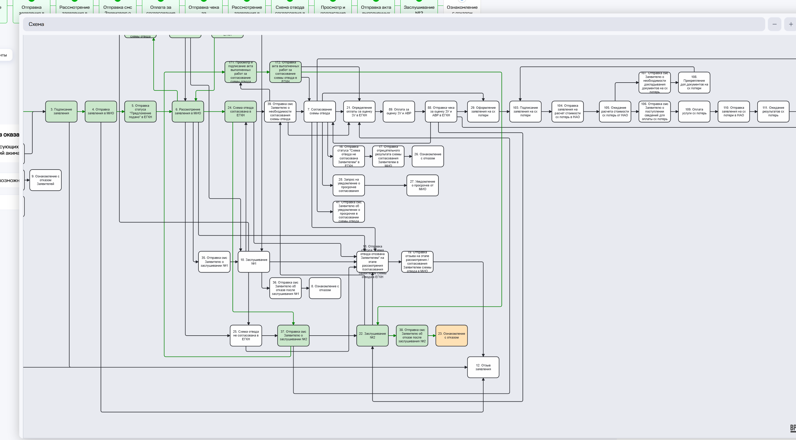
Task: Zoom out the schema with minus button
Action: 774,24
